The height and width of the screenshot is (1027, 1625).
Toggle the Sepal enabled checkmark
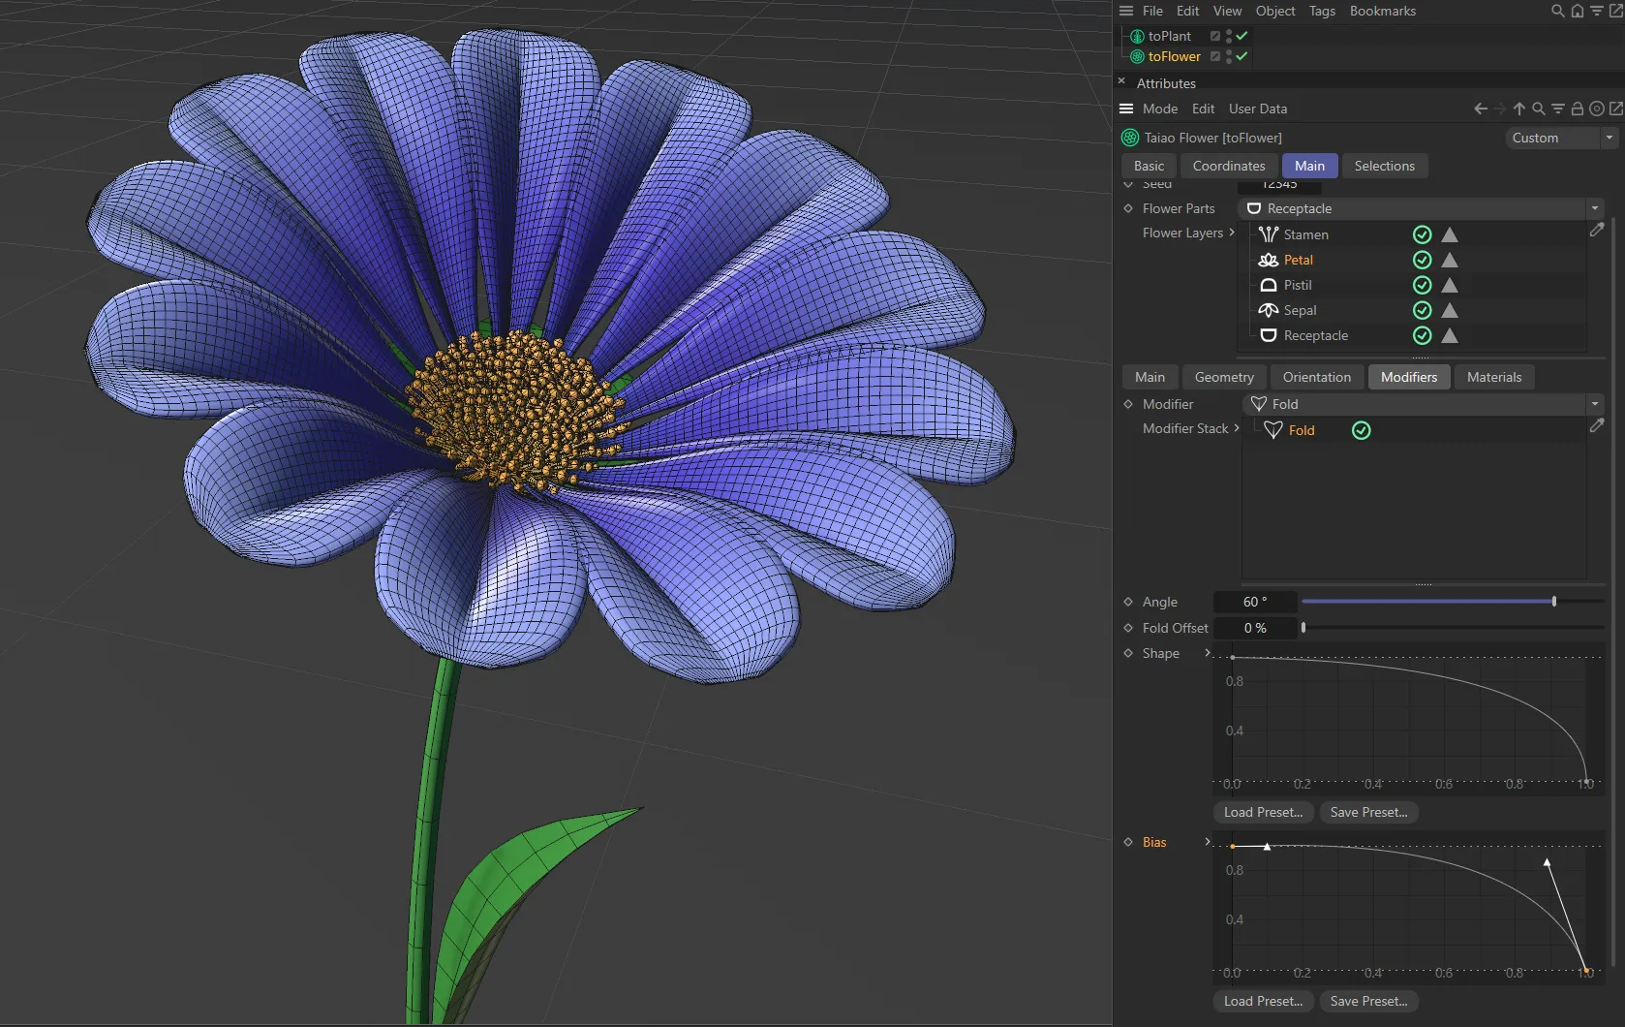click(1422, 310)
